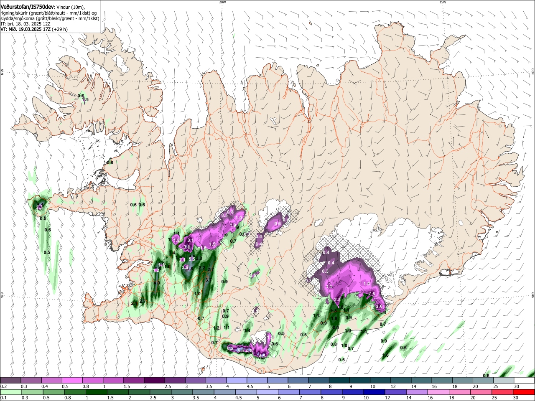Viewport: 535px width, 401px height.
Task: Click the darkest purple 2–2.5 snow legend swatch
Action: click(x=154, y=381)
